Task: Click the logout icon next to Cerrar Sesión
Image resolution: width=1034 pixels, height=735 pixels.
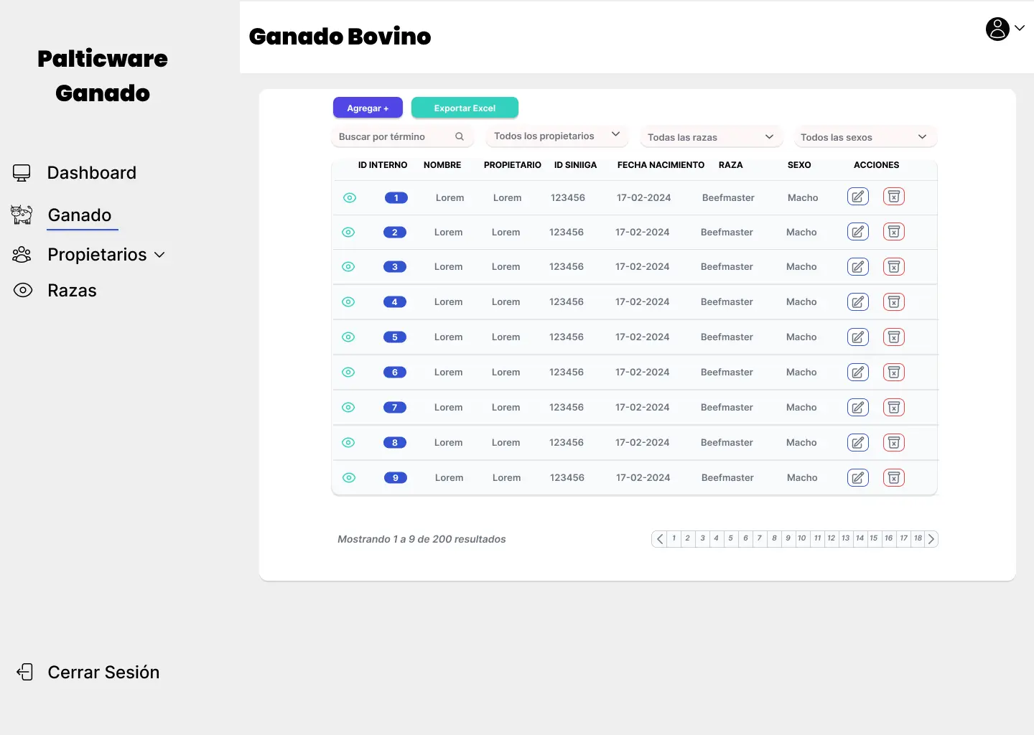Action: click(x=26, y=672)
